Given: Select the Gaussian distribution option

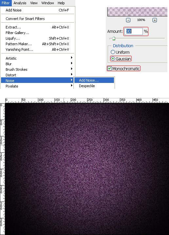Looking at the screenshot, I should pos(113,59).
